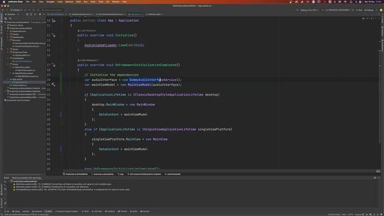Click the App breadcrumb
This screenshot has width=384, height=216.
[x=121, y=174]
